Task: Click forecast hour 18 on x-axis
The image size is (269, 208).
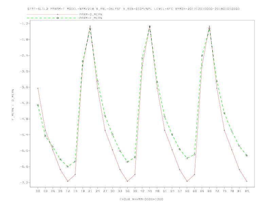Action: [83, 191]
